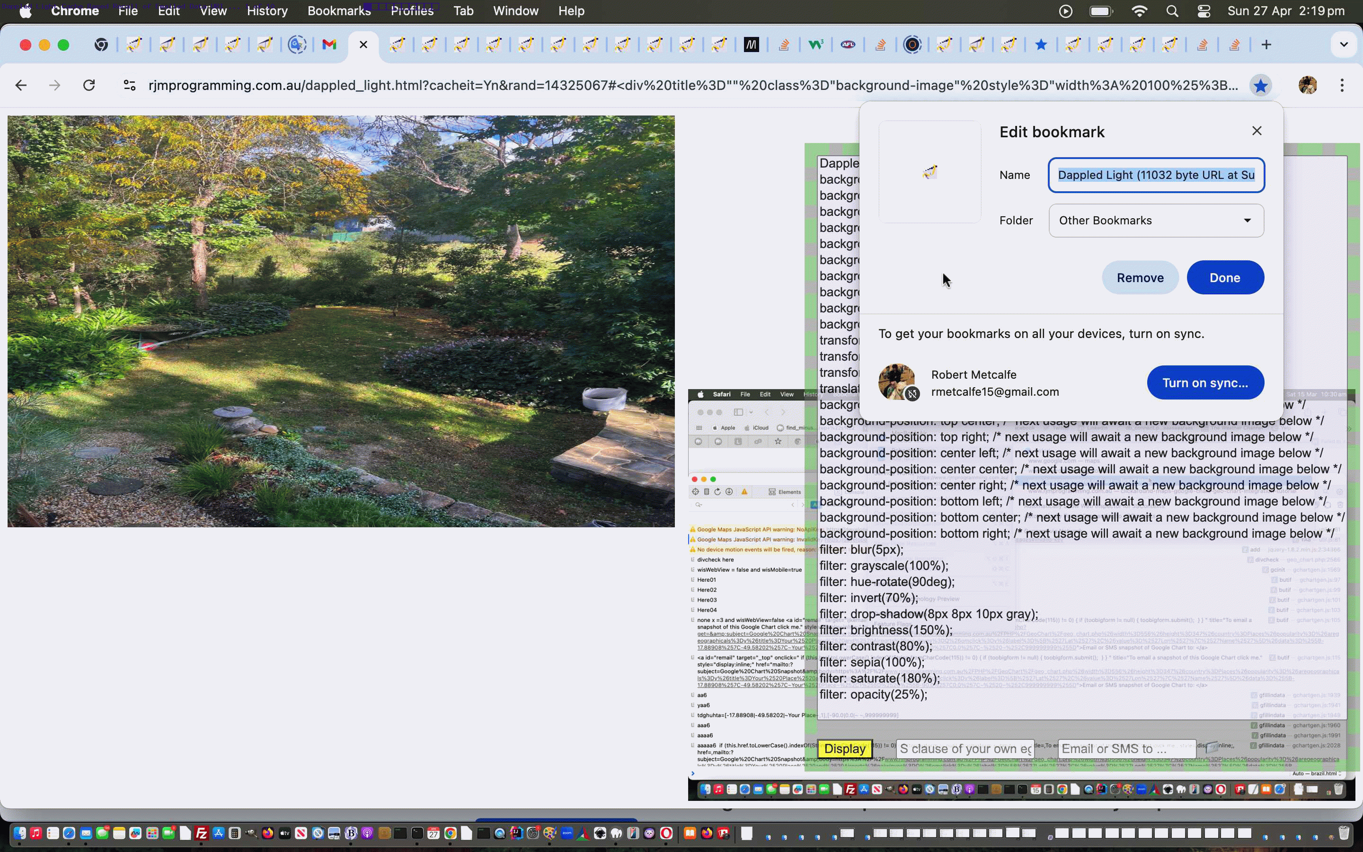Image resolution: width=1363 pixels, height=852 pixels.
Task: Open Apple TV from the Dock
Action: pyautogui.click(x=284, y=833)
